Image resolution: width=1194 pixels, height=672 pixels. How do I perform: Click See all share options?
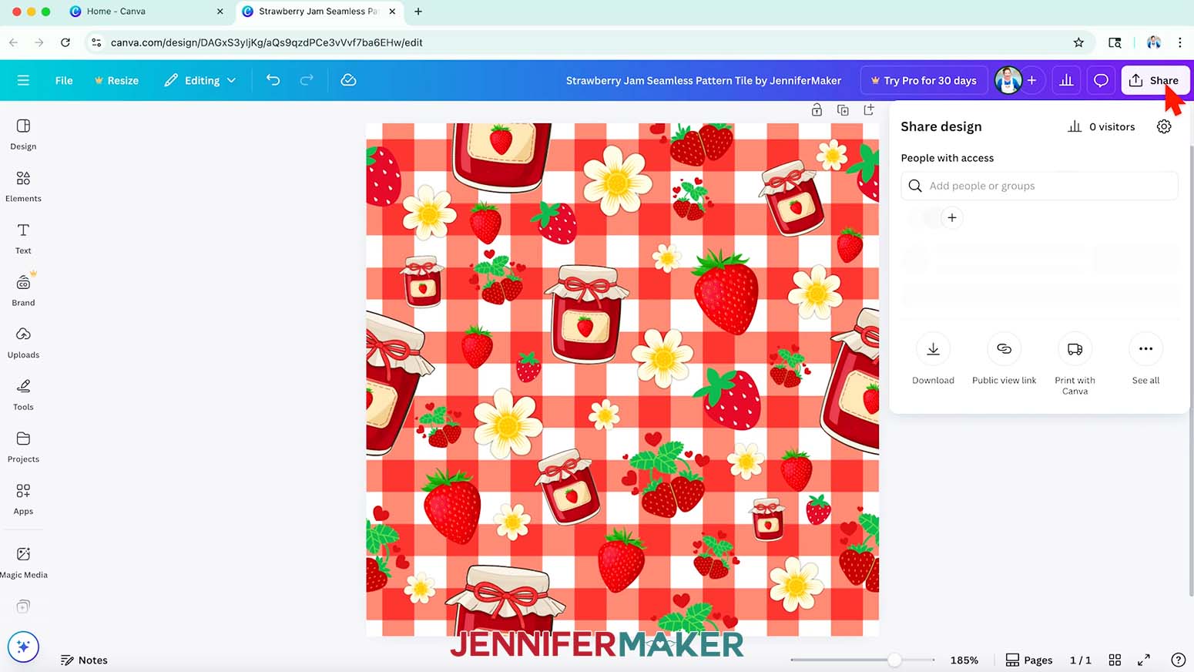[x=1145, y=359]
